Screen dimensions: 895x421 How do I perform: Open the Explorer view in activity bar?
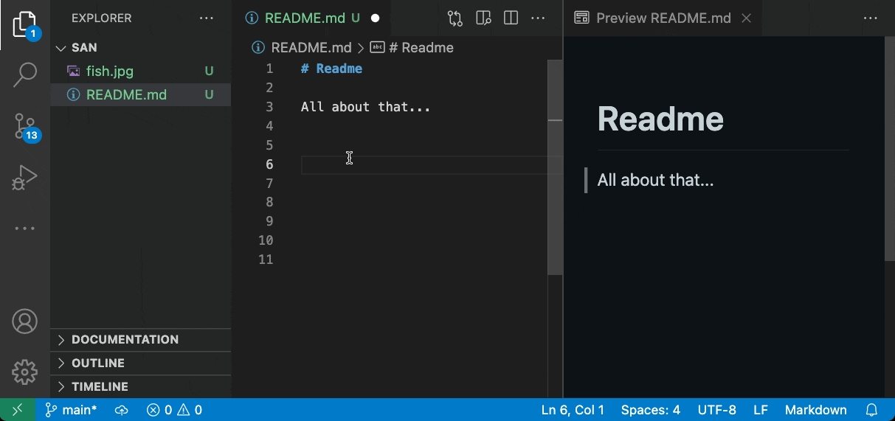(24, 24)
